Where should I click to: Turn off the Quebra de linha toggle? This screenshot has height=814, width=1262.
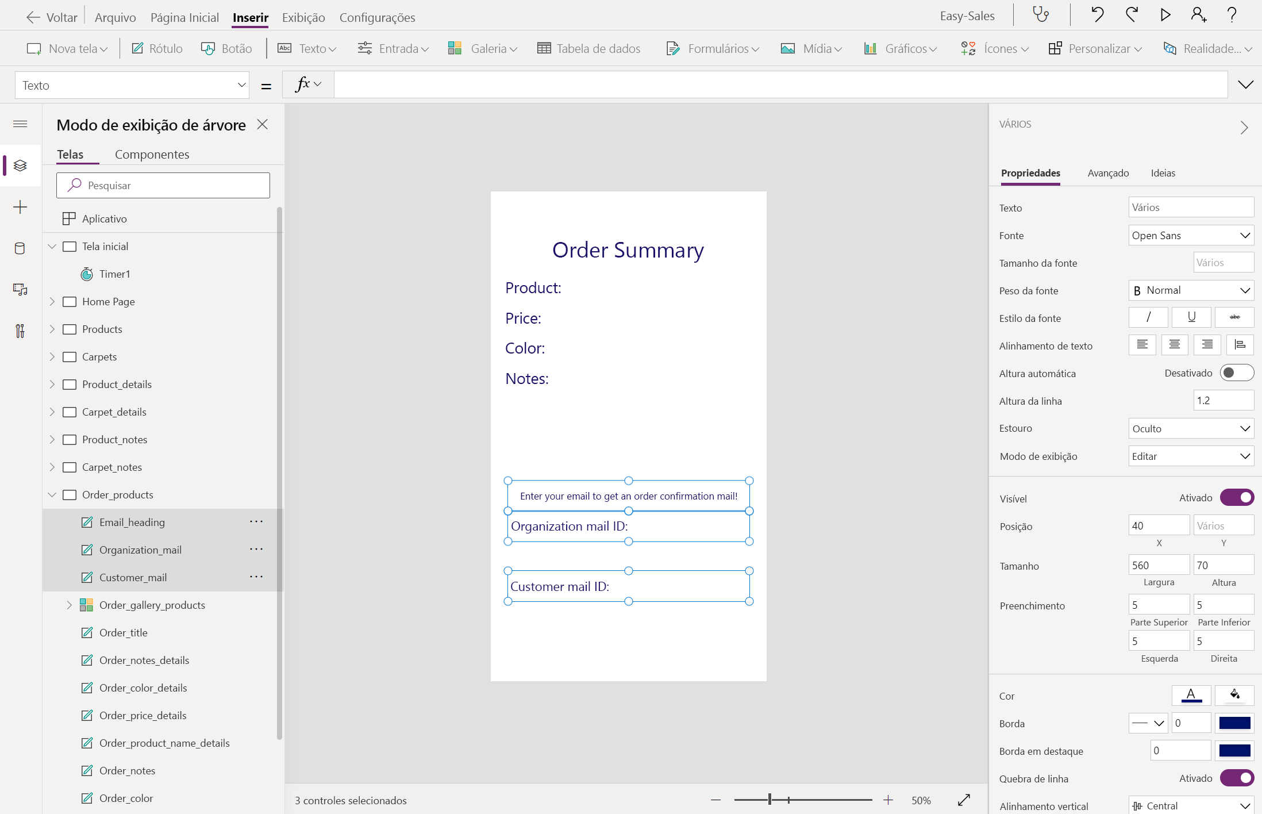pos(1236,778)
